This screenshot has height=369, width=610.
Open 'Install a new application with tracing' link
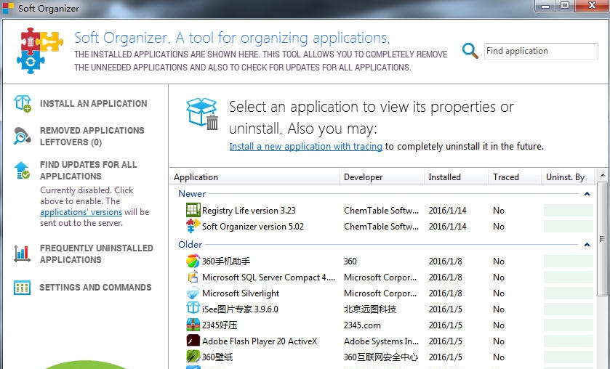[305, 147]
